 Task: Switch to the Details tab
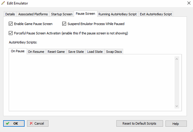[10, 14]
